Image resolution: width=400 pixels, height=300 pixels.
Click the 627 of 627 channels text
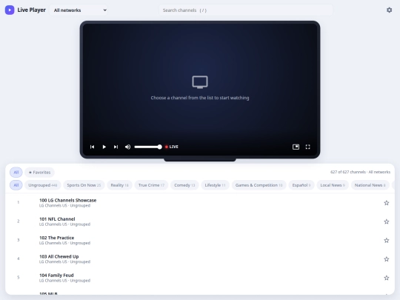point(348,172)
